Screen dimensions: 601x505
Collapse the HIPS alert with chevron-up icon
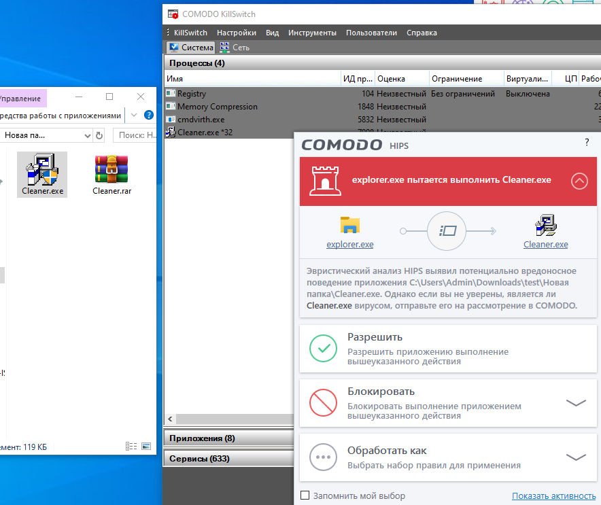(x=579, y=181)
